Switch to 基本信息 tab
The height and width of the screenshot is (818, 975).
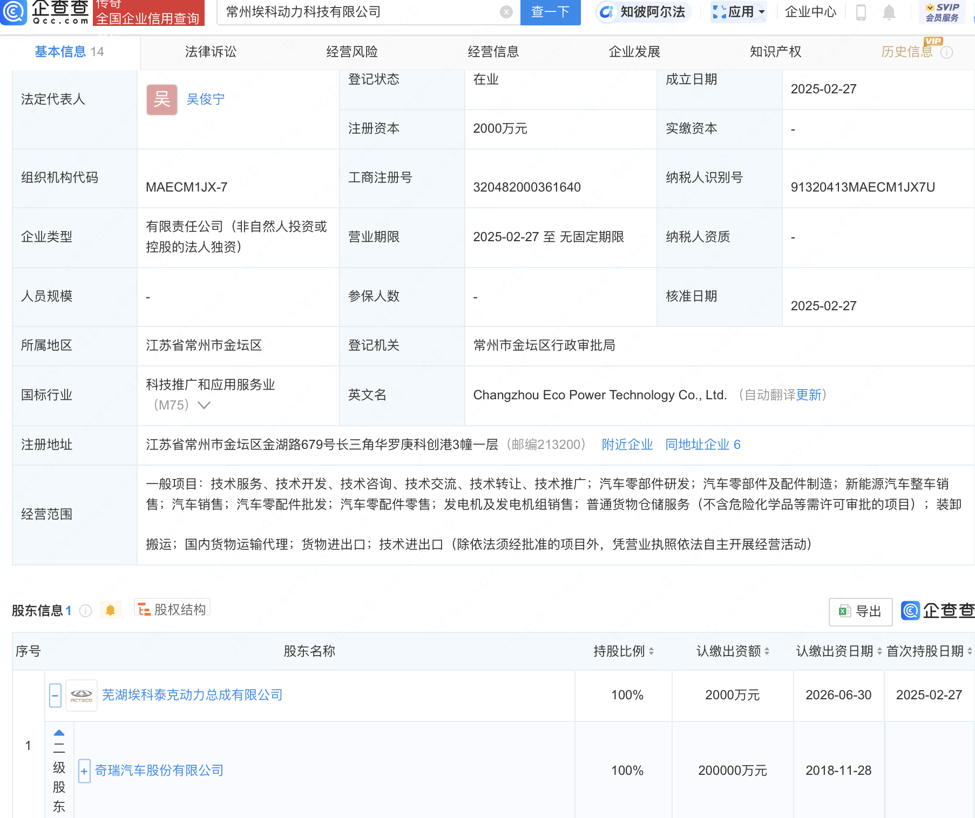[69, 52]
